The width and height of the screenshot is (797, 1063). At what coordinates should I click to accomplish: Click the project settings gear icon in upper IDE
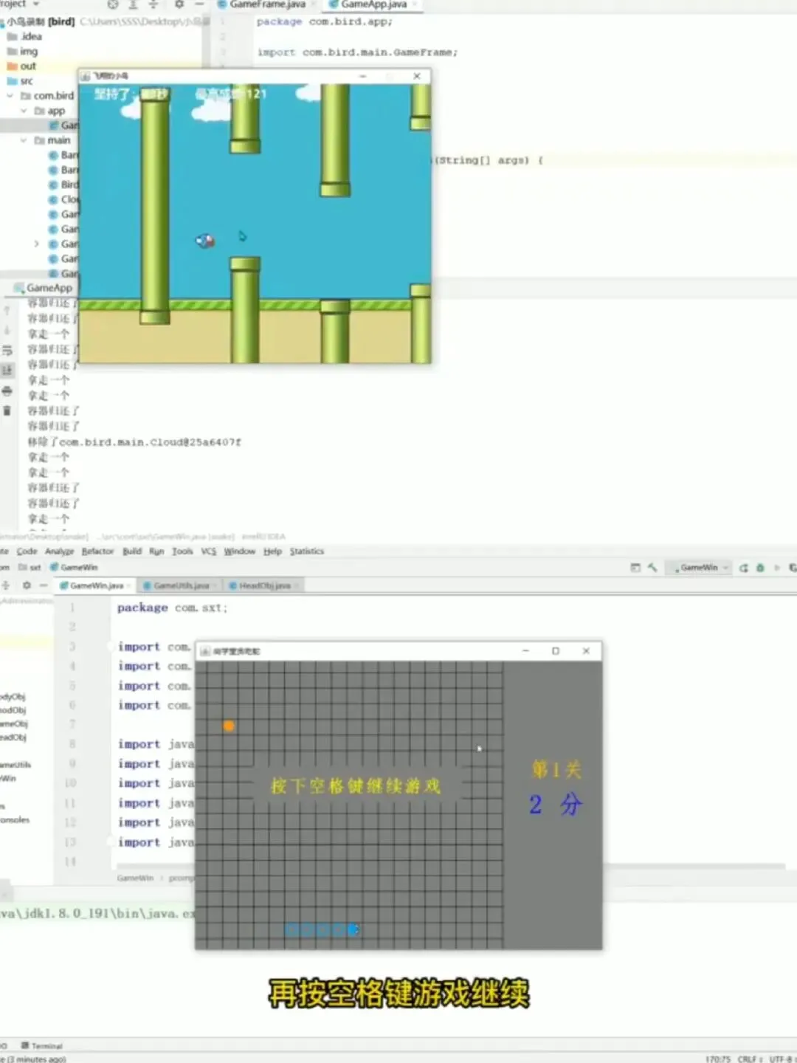pyautogui.click(x=179, y=4)
